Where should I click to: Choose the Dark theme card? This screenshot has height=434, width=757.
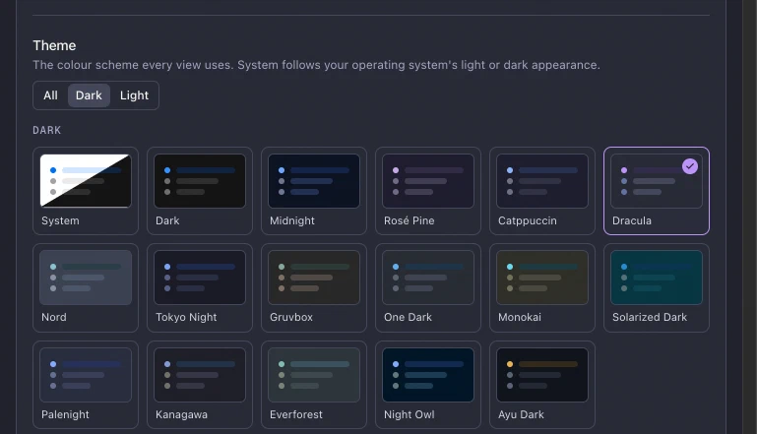point(200,191)
